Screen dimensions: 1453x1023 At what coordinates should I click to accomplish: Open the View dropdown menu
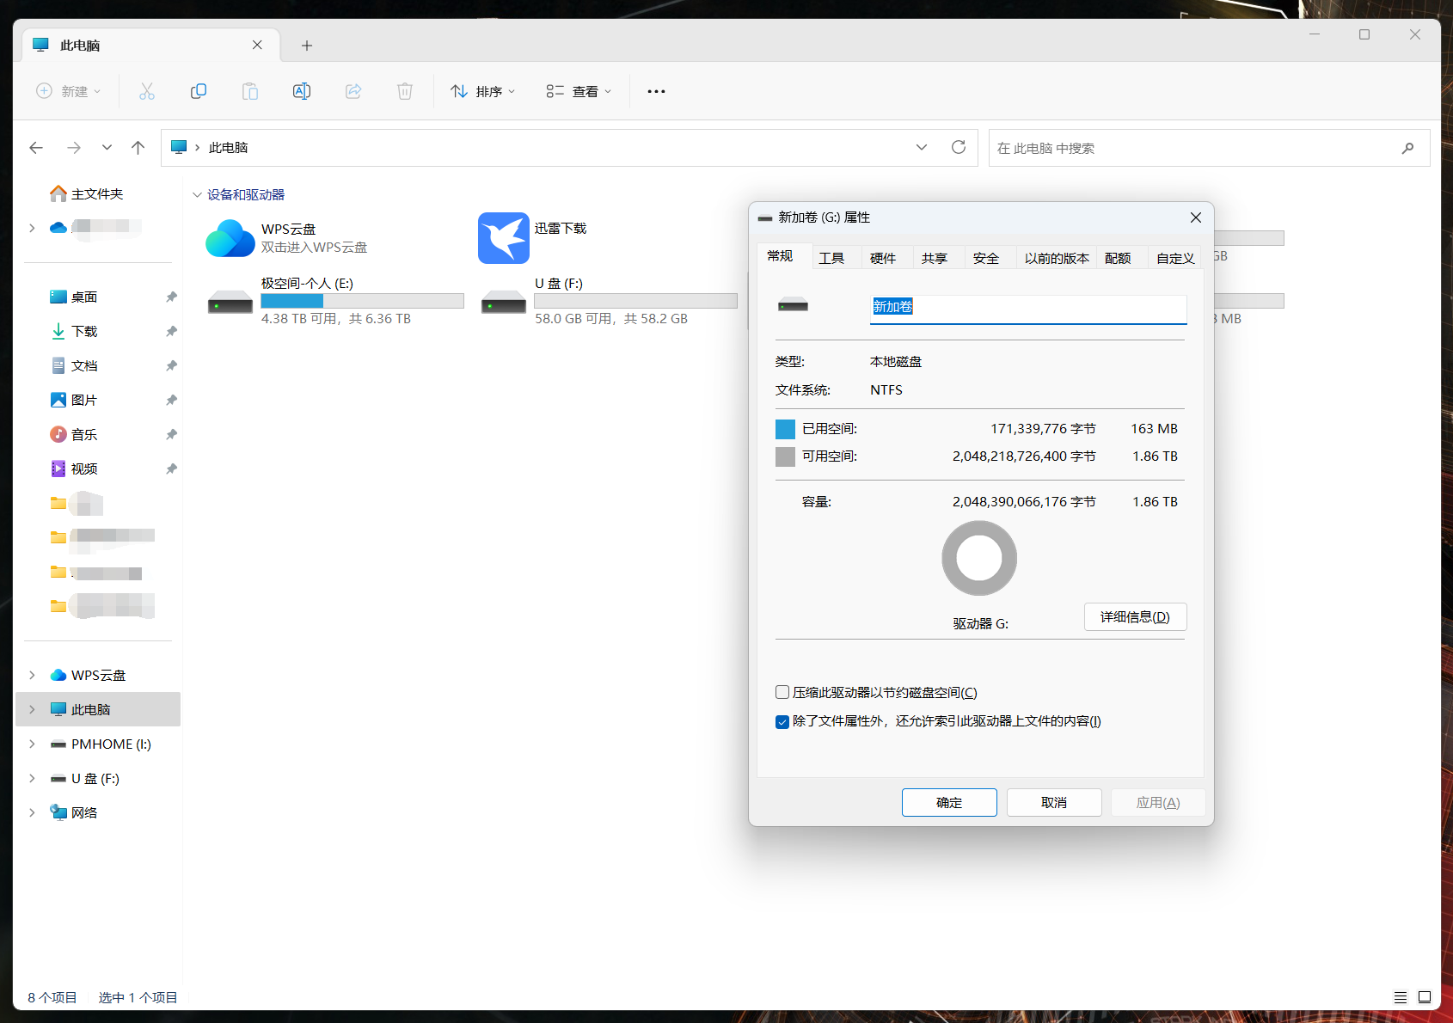(579, 91)
